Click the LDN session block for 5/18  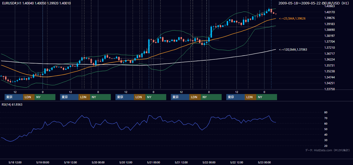click(29, 97)
